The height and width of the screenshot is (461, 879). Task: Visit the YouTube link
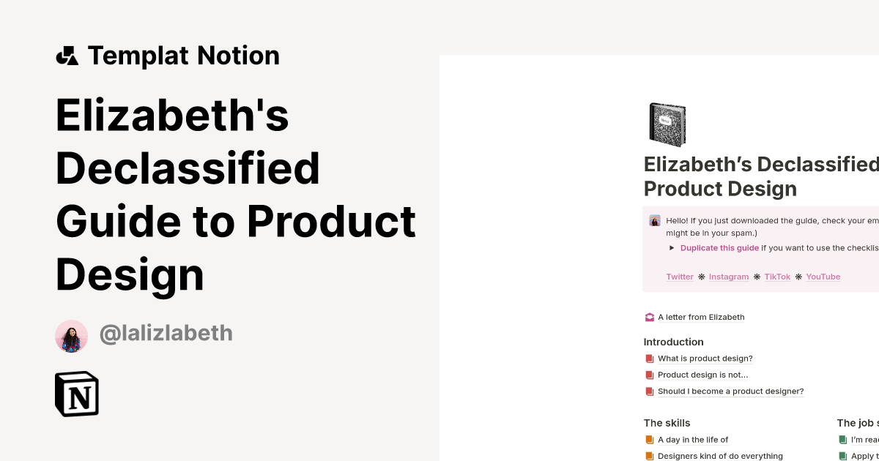point(823,277)
